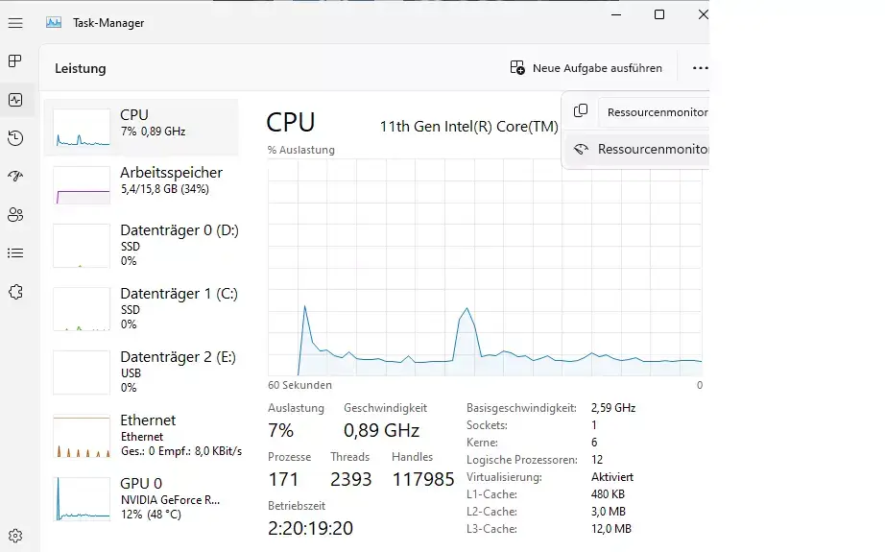The height and width of the screenshot is (552, 885).
Task: Open the Details list sidebar icon
Action: pos(15,252)
